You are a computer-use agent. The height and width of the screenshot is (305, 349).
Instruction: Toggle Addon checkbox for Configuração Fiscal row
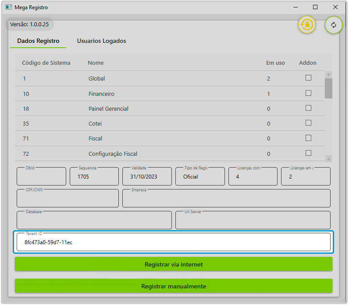pyautogui.click(x=308, y=153)
